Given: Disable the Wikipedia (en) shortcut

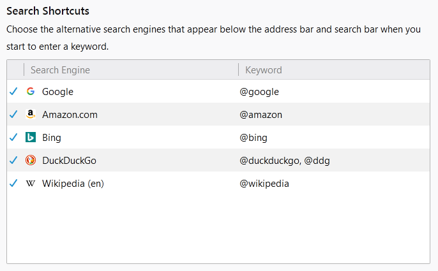Looking at the screenshot, I should pos(13,184).
